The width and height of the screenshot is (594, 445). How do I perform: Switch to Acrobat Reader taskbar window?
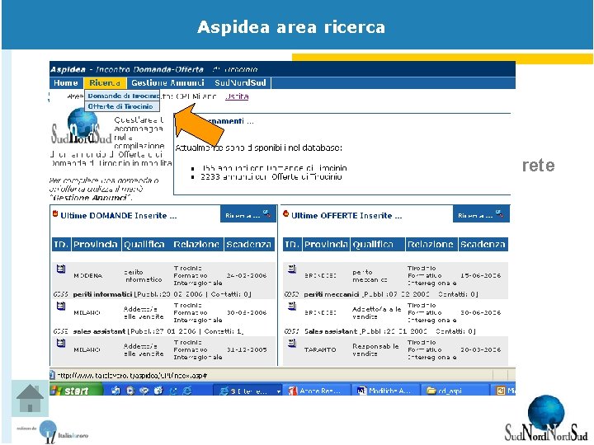coord(318,391)
